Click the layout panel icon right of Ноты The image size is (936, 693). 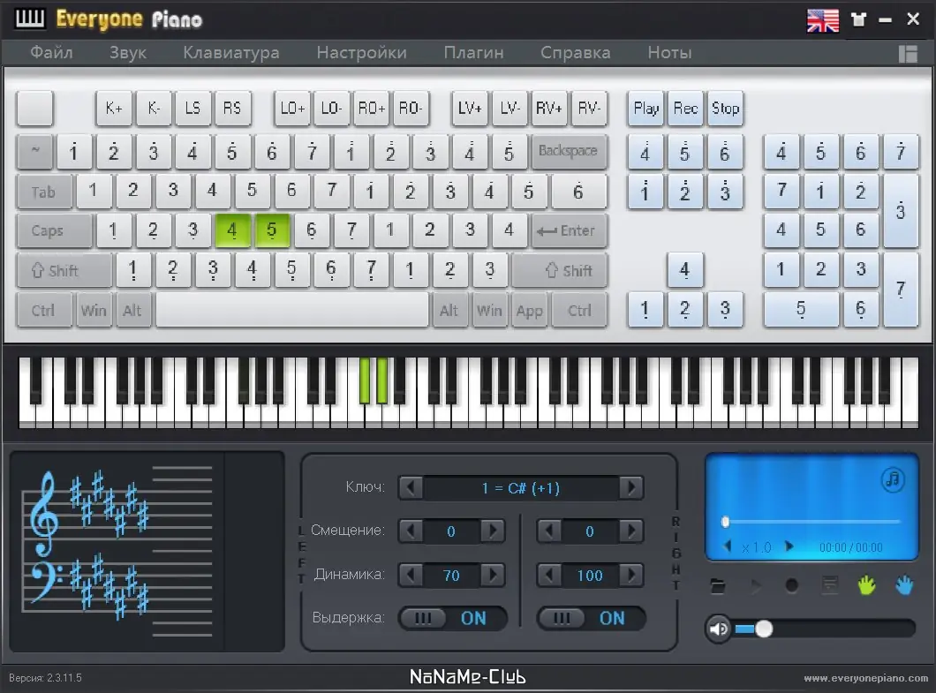tap(908, 54)
